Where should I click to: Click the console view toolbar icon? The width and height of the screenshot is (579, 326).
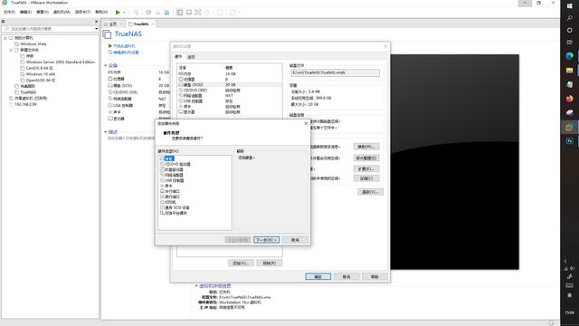pyautogui.click(x=189, y=12)
